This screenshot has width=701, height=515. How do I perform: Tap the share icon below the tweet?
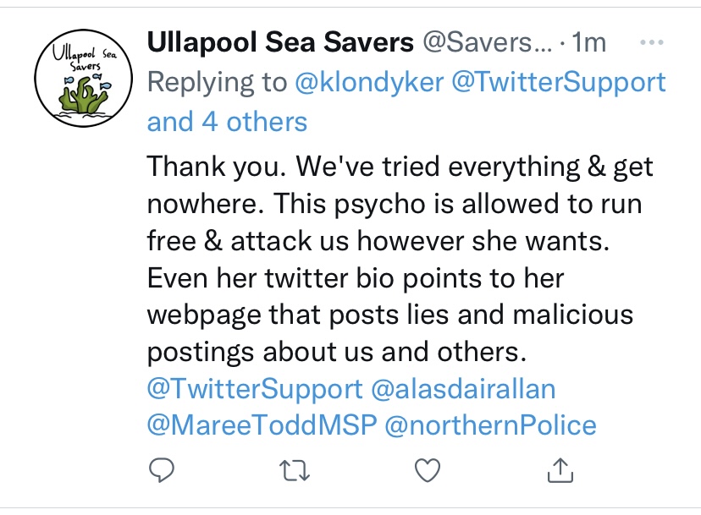click(560, 470)
